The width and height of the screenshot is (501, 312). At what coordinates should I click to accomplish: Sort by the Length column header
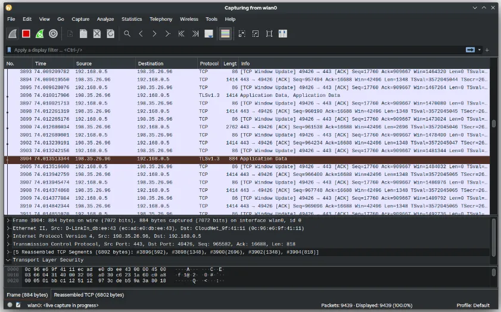pos(230,64)
